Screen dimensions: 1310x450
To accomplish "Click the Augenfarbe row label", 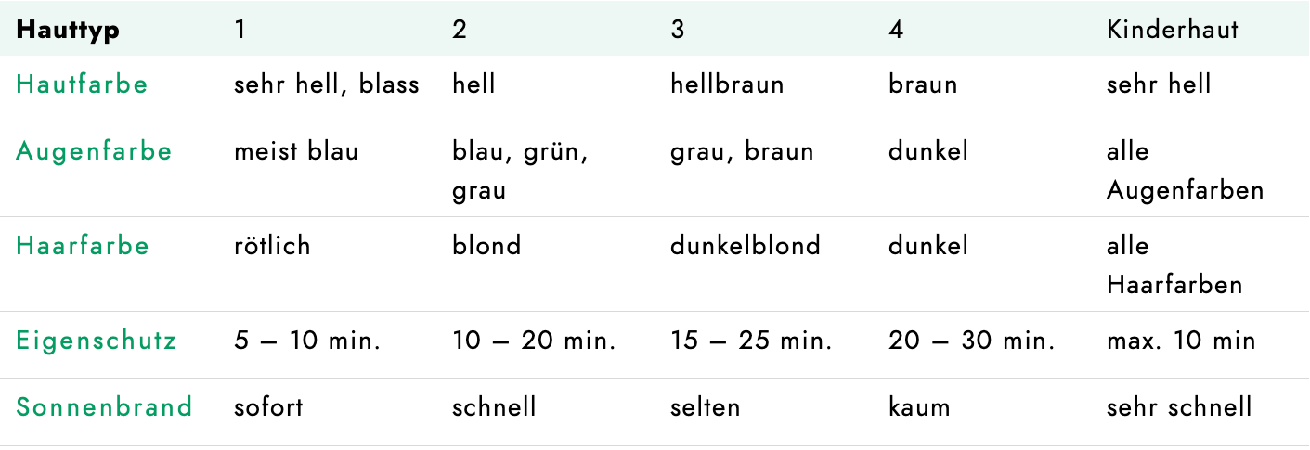I will (94, 151).
